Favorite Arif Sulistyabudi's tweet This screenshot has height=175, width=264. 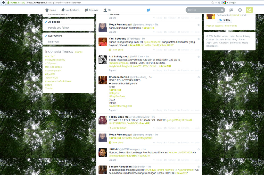point(183,71)
